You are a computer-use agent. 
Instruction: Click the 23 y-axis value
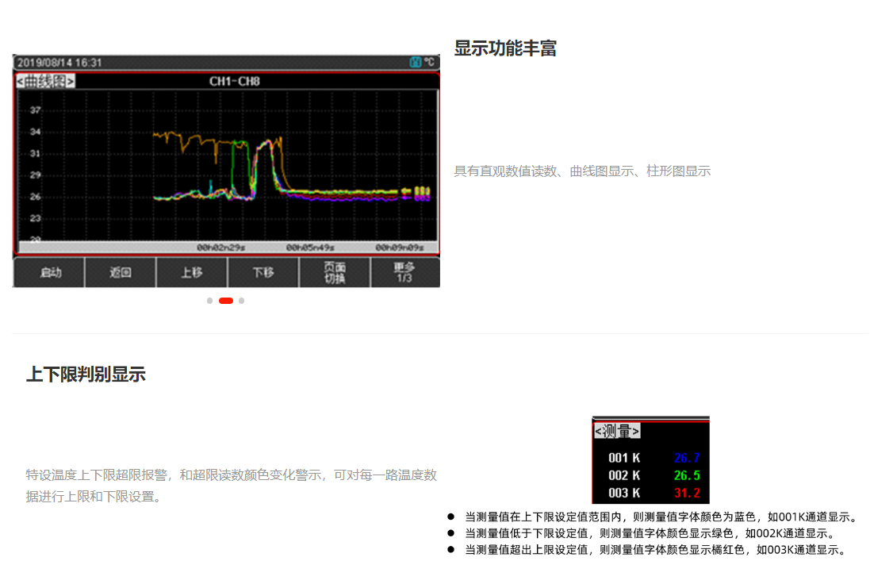coord(36,219)
